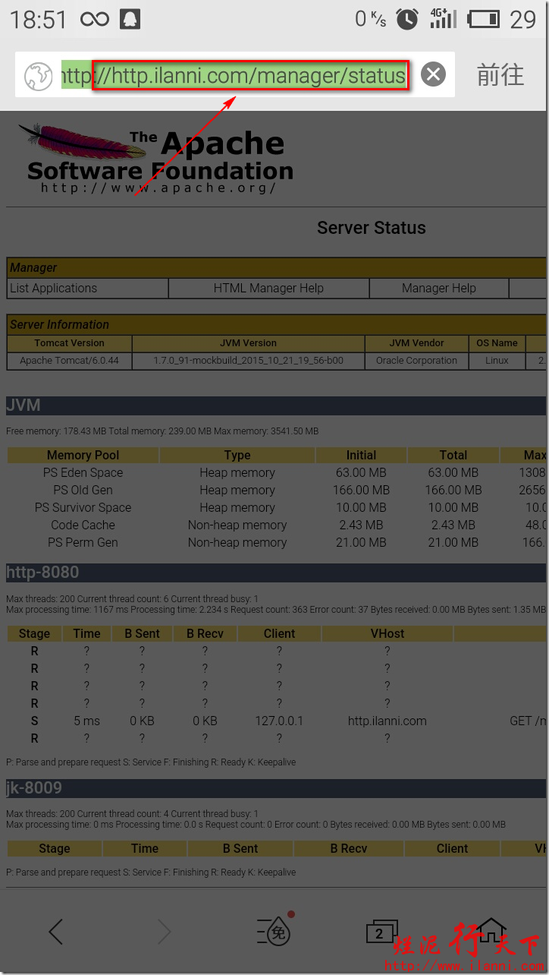The width and height of the screenshot is (549, 975).
Task: Tap the infinity notification icon
Action: coord(94,19)
